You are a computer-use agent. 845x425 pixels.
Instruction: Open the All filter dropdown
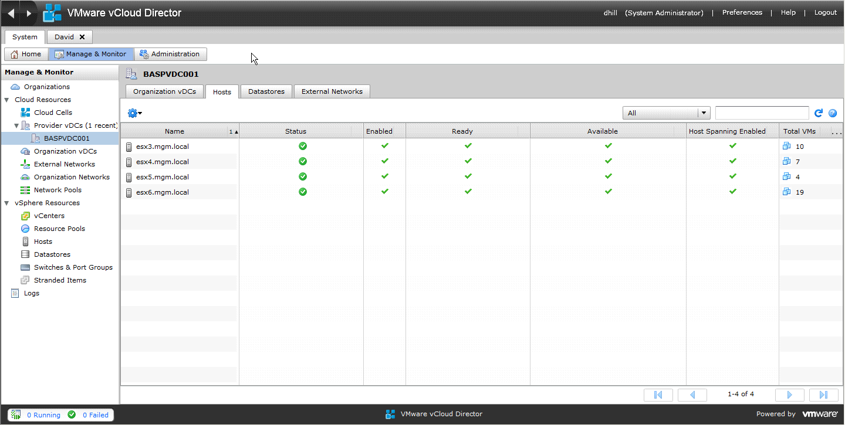pos(666,113)
